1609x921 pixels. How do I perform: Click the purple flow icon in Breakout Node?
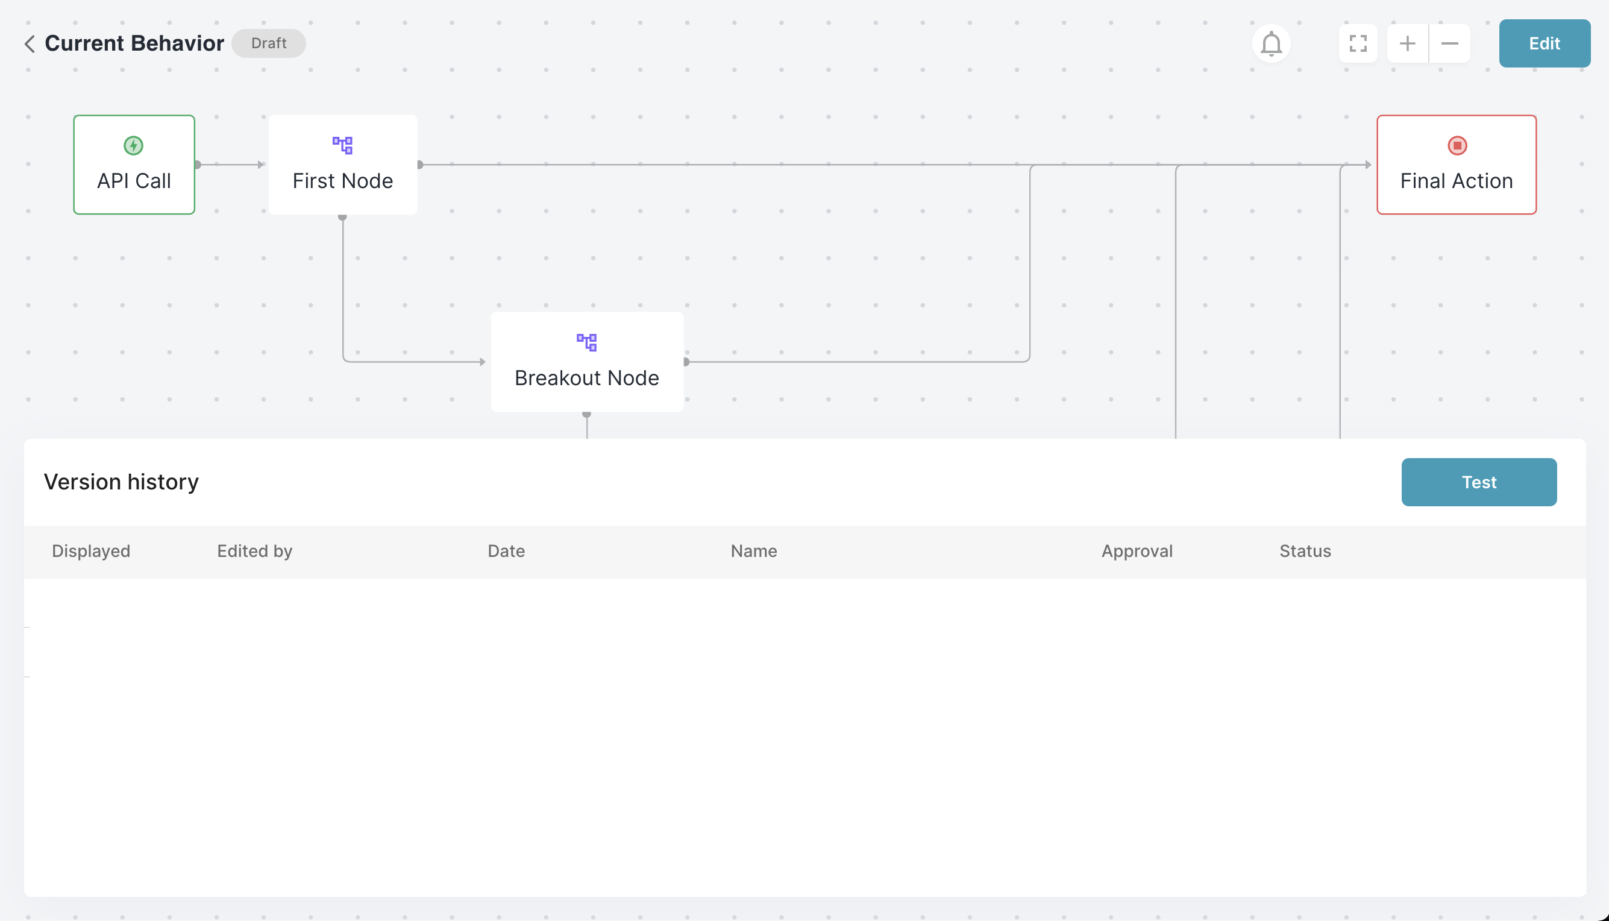(x=587, y=342)
